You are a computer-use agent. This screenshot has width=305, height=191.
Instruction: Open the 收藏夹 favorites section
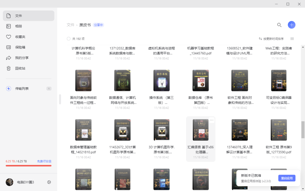(28, 37)
